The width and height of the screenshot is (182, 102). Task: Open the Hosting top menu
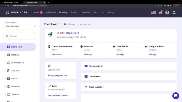[63, 12]
